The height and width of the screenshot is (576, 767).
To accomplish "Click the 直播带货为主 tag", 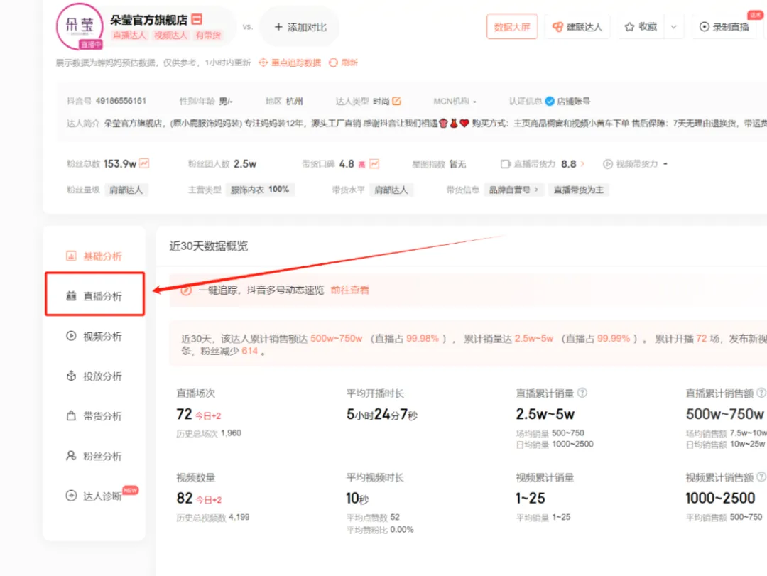I will tap(578, 190).
